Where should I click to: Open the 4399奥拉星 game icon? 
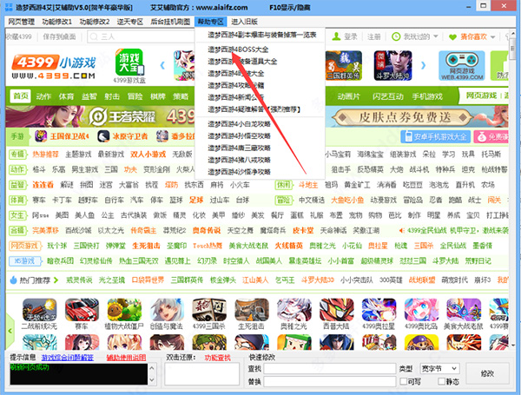(x=379, y=310)
